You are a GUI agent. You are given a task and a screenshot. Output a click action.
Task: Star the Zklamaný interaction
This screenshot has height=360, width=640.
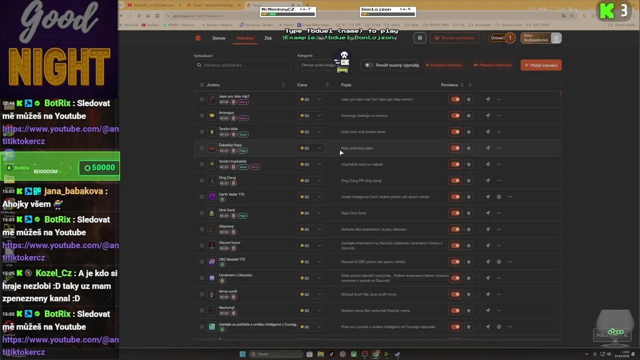pyautogui.click(x=468, y=229)
